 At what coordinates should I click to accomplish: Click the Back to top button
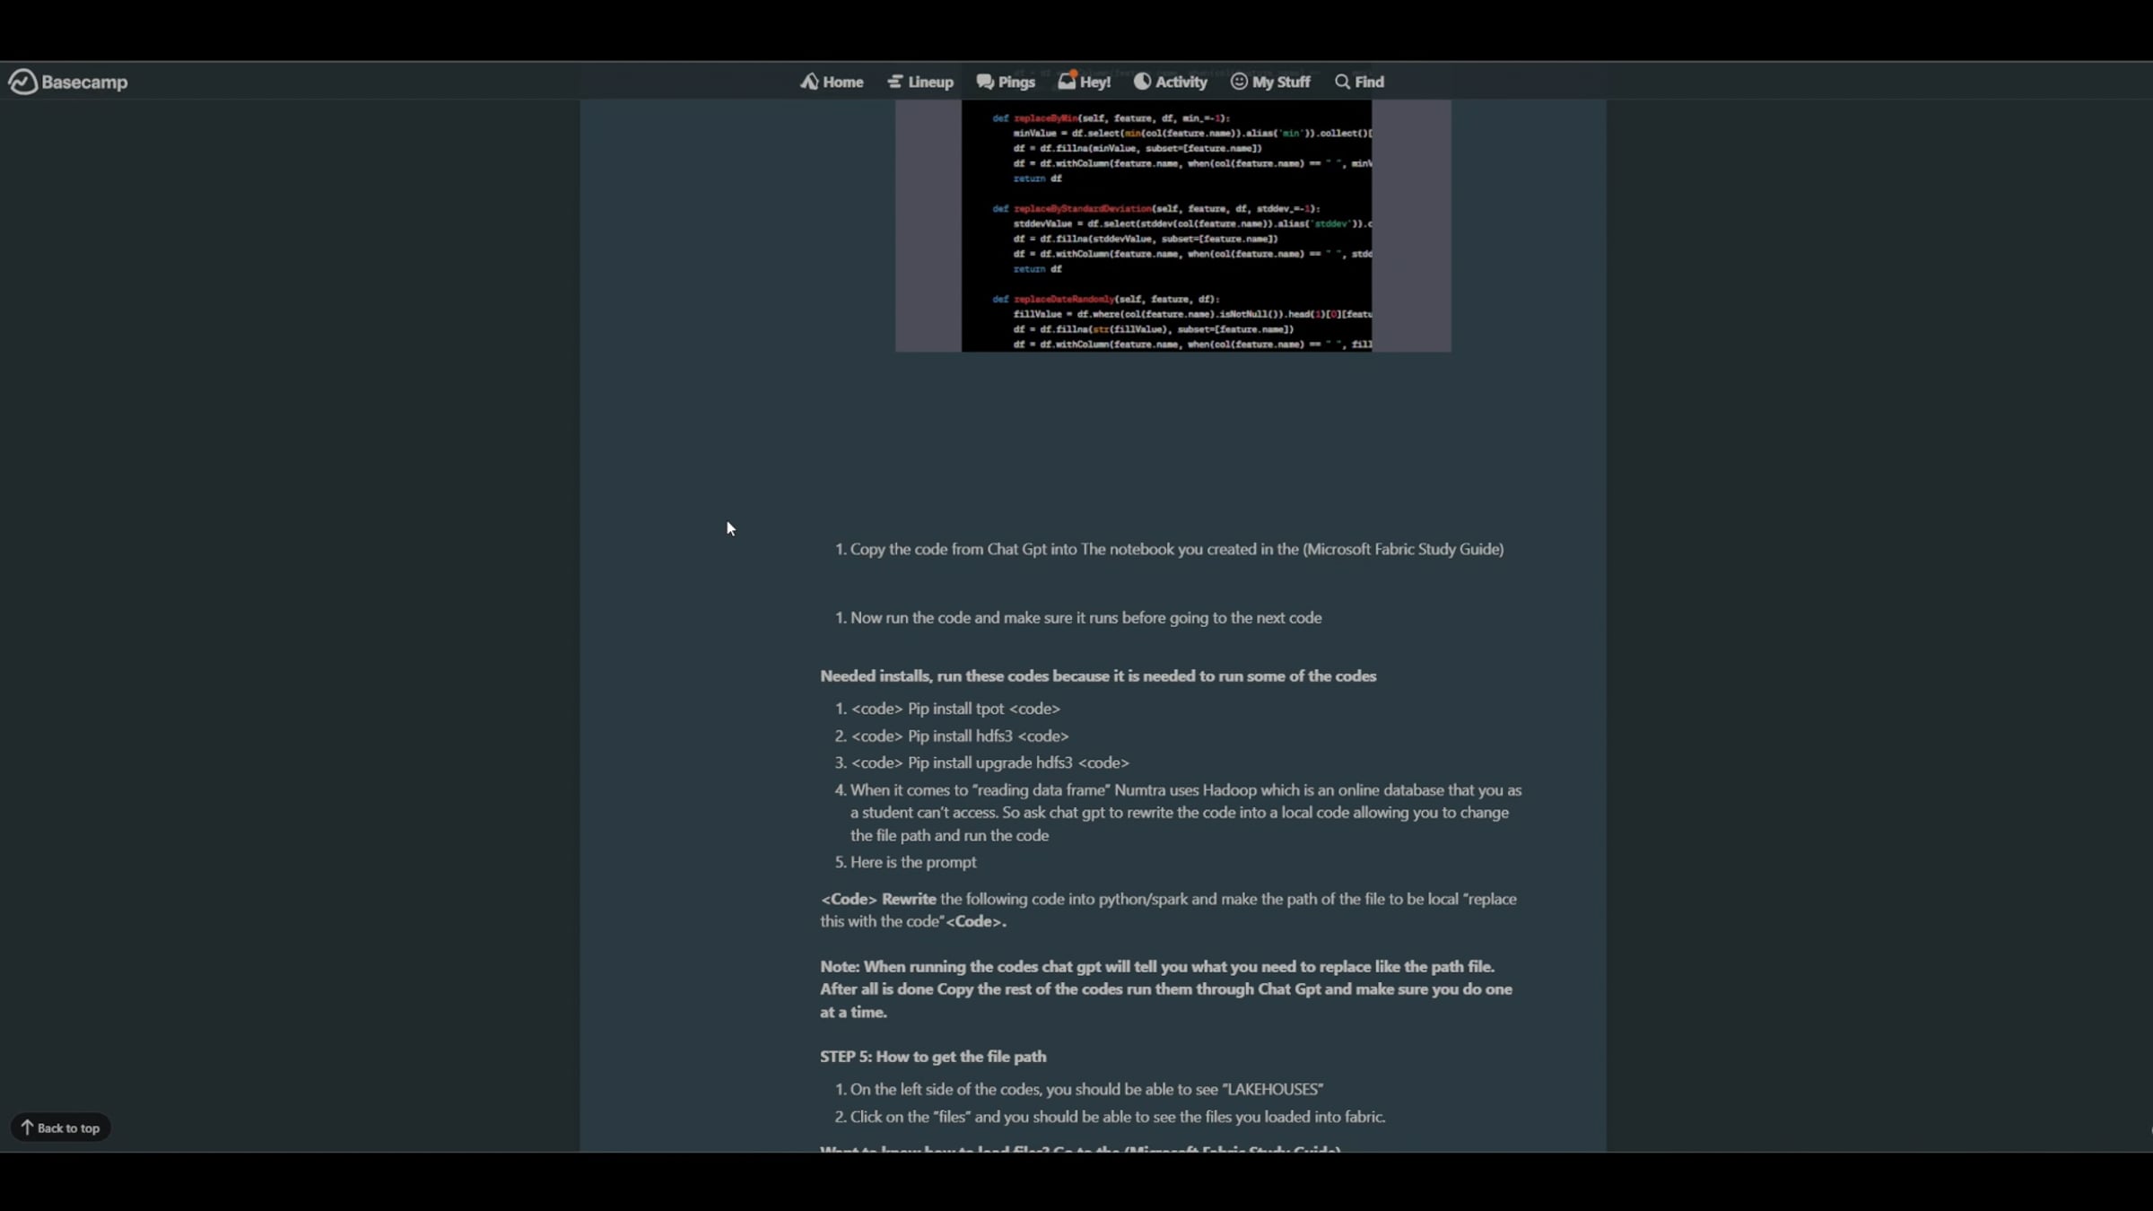[x=60, y=1128]
